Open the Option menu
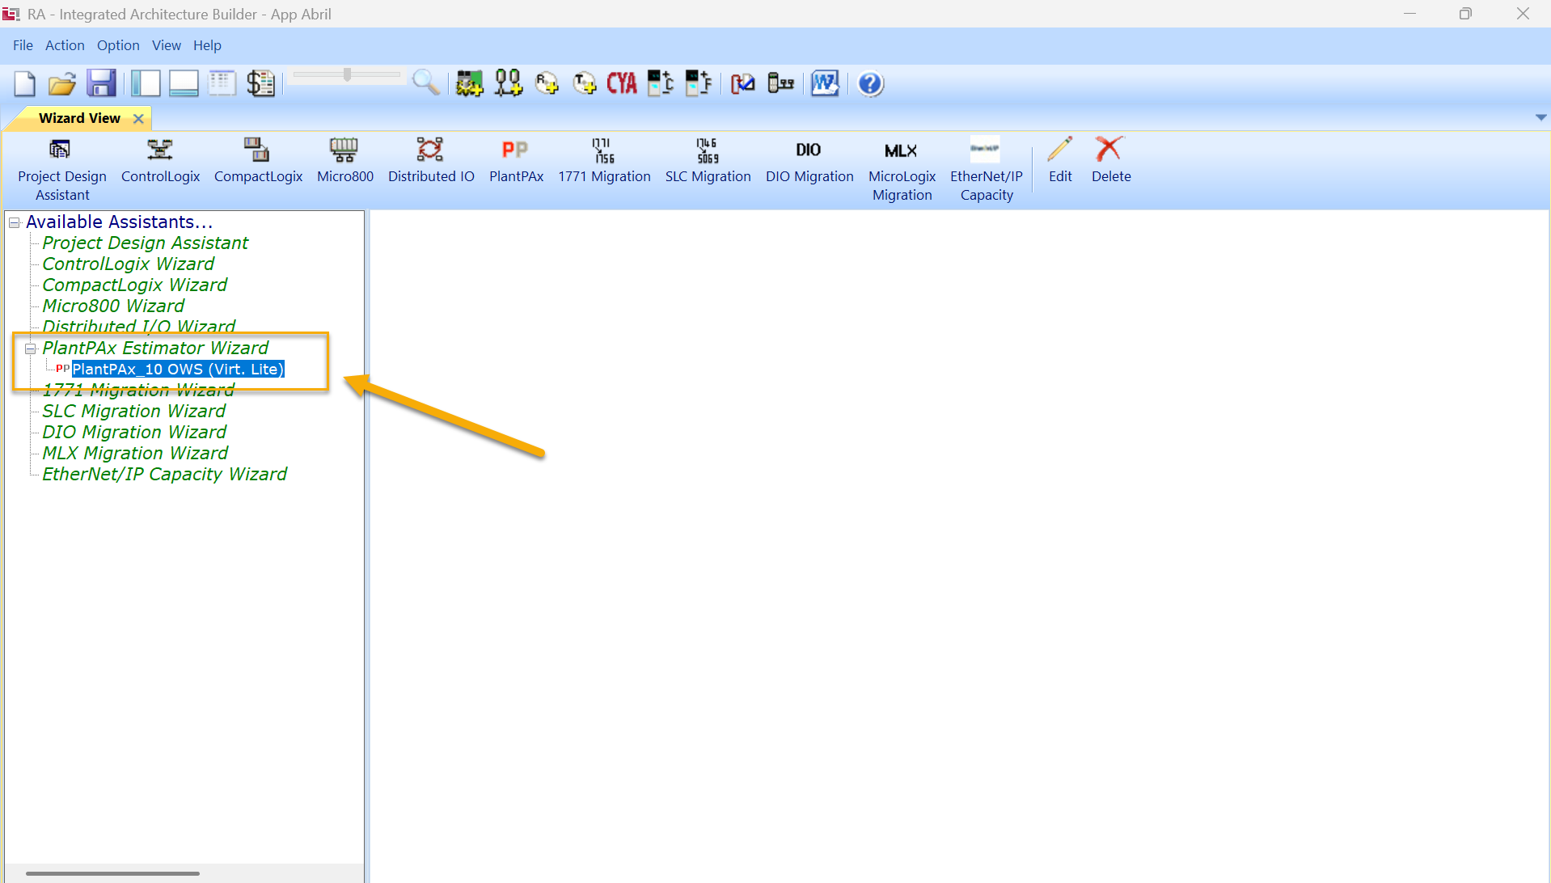Viewport: 1551px width, 883px height. [x=118, y=45]
